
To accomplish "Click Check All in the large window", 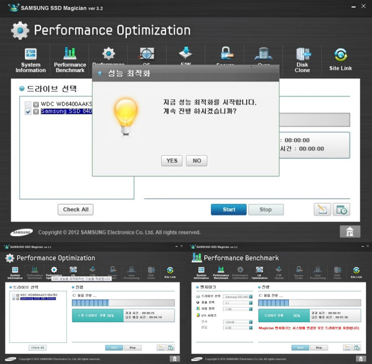I will click(75, 209).
